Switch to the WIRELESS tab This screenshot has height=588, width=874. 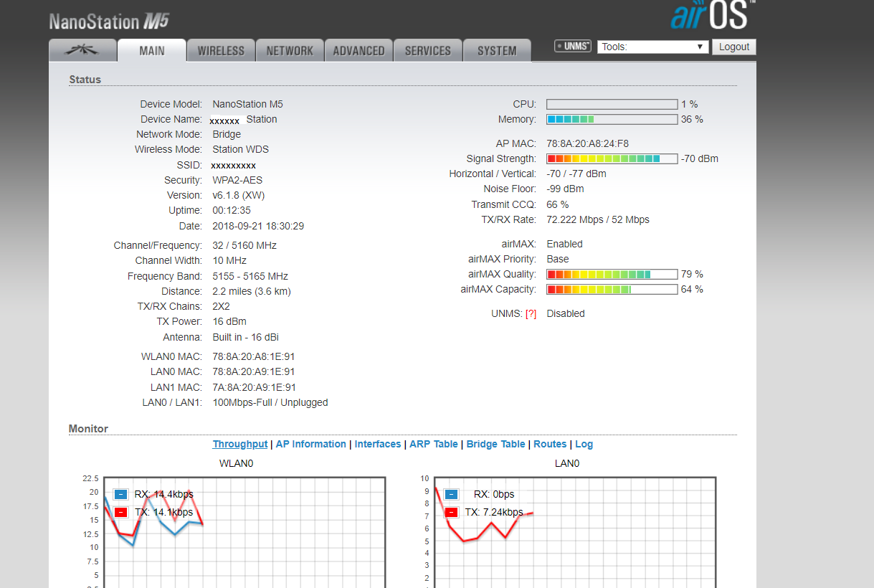tap(221, 50)
